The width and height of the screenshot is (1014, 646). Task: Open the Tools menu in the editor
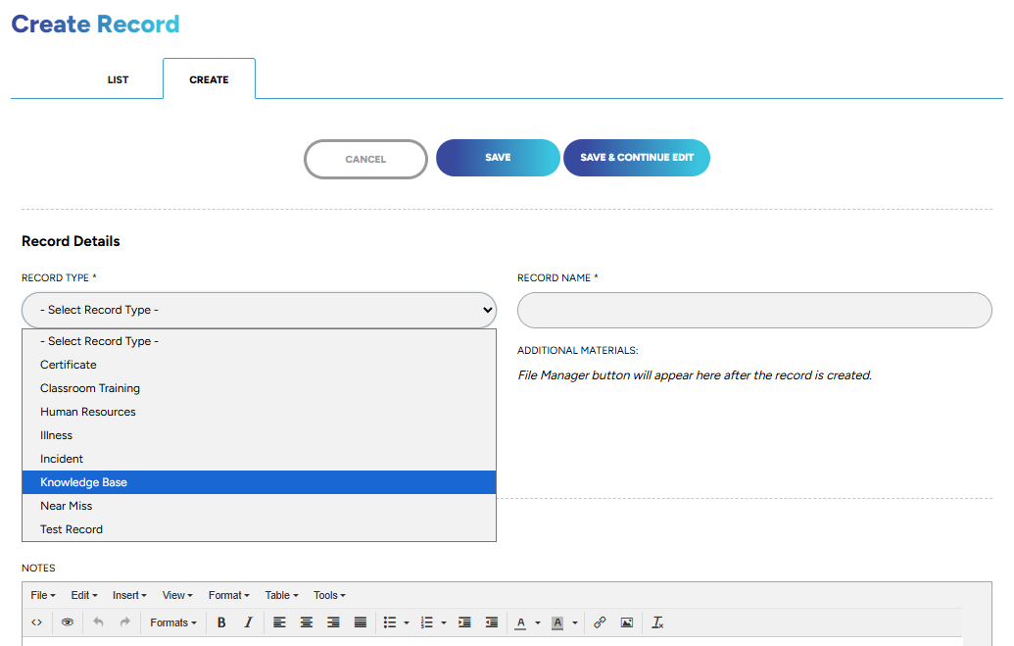(x=330, y=595)
